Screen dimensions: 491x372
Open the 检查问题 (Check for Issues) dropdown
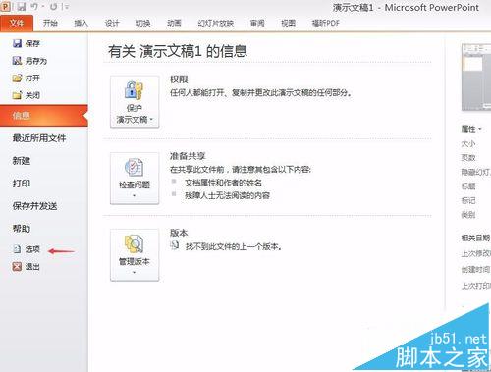135,179
